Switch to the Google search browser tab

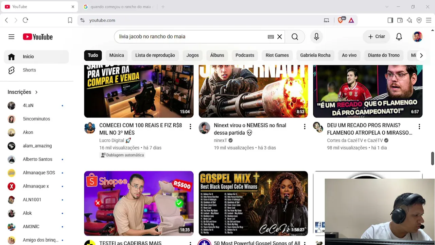[x=118, y=7]
